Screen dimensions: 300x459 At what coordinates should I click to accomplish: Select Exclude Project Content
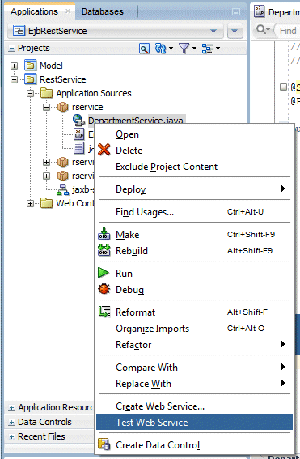[x=194, y=167]
